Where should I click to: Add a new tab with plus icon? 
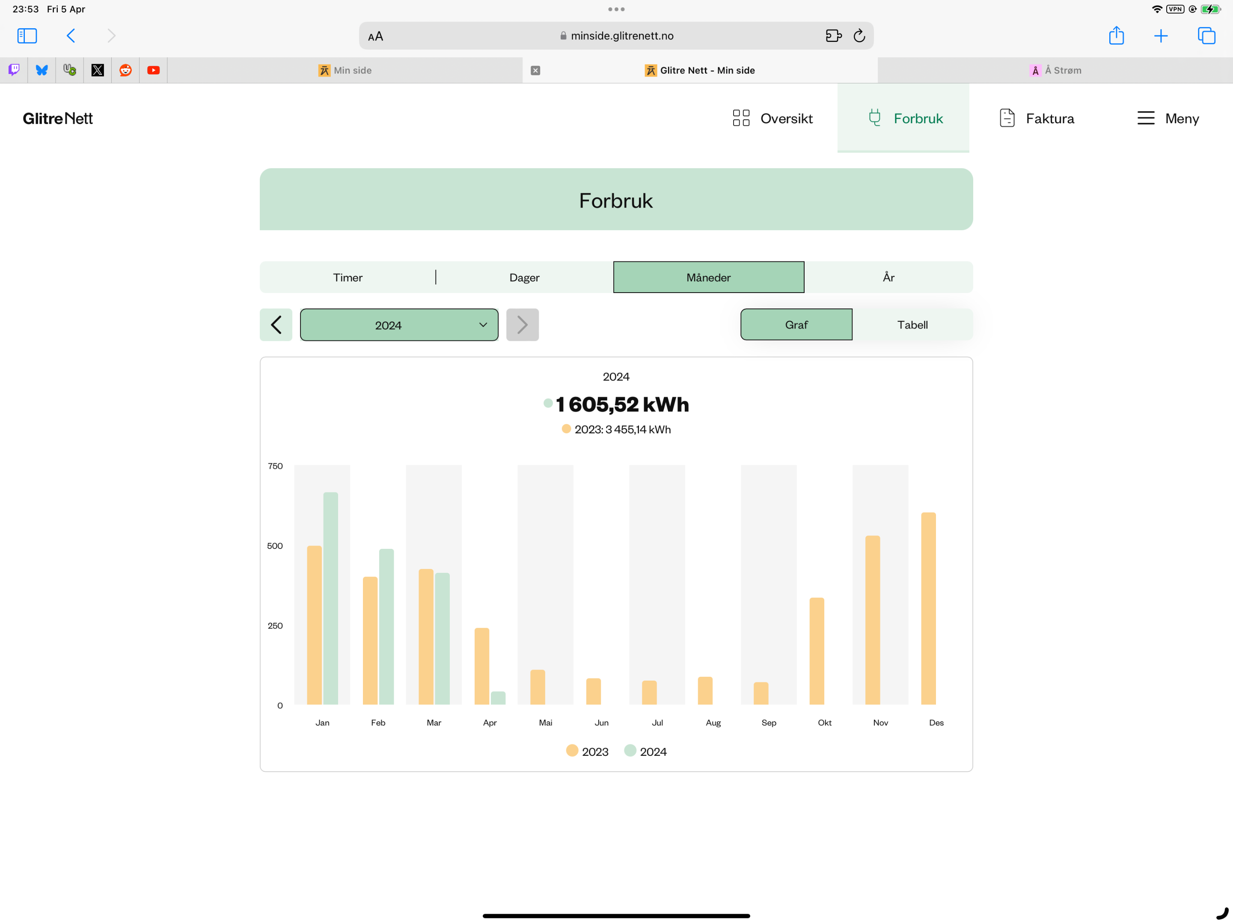tap(1161, 36)
